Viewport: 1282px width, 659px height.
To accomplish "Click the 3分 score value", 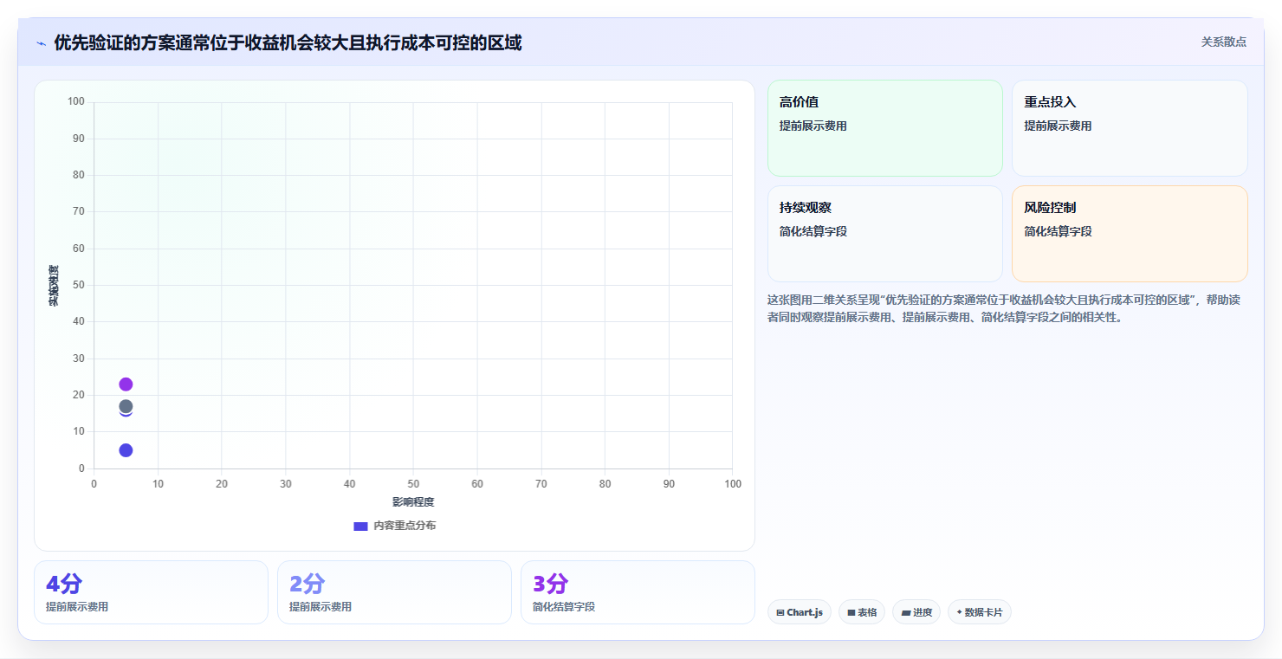I will (550, 584).
